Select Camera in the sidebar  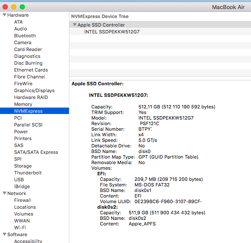point(23,42)
